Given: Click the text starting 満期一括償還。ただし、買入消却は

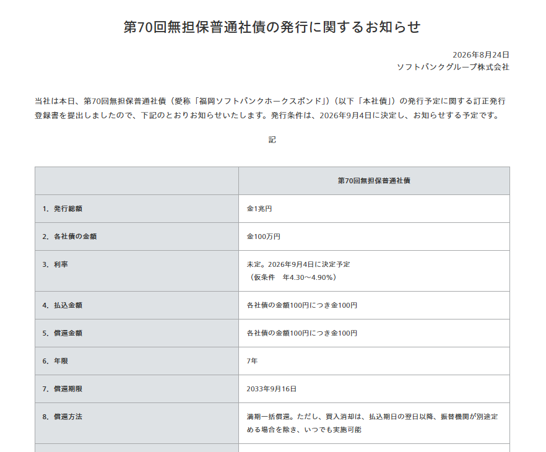Looking at the screenshot, I should pos(372,417).
